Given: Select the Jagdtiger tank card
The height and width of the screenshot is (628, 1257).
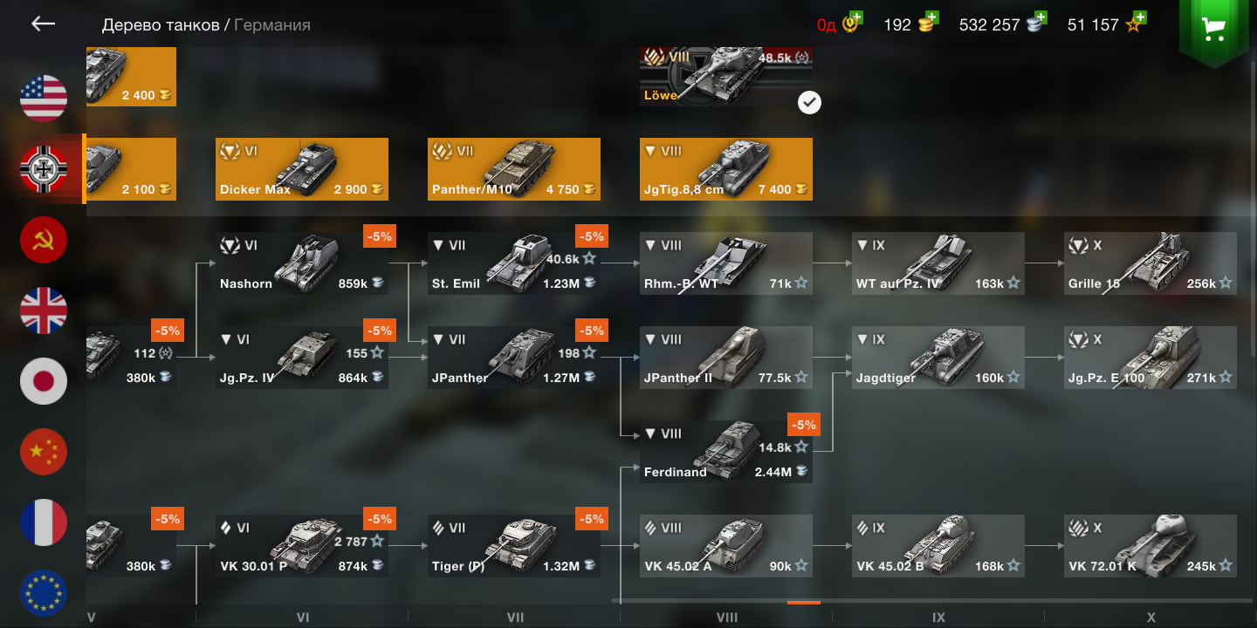Looking at the screenshot, I should click(938, 358).
